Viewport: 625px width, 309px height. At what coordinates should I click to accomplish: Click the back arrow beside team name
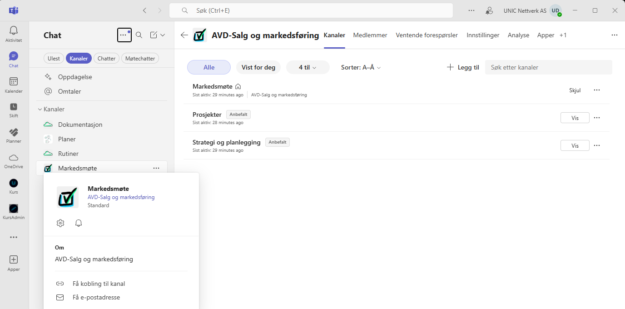184,35
